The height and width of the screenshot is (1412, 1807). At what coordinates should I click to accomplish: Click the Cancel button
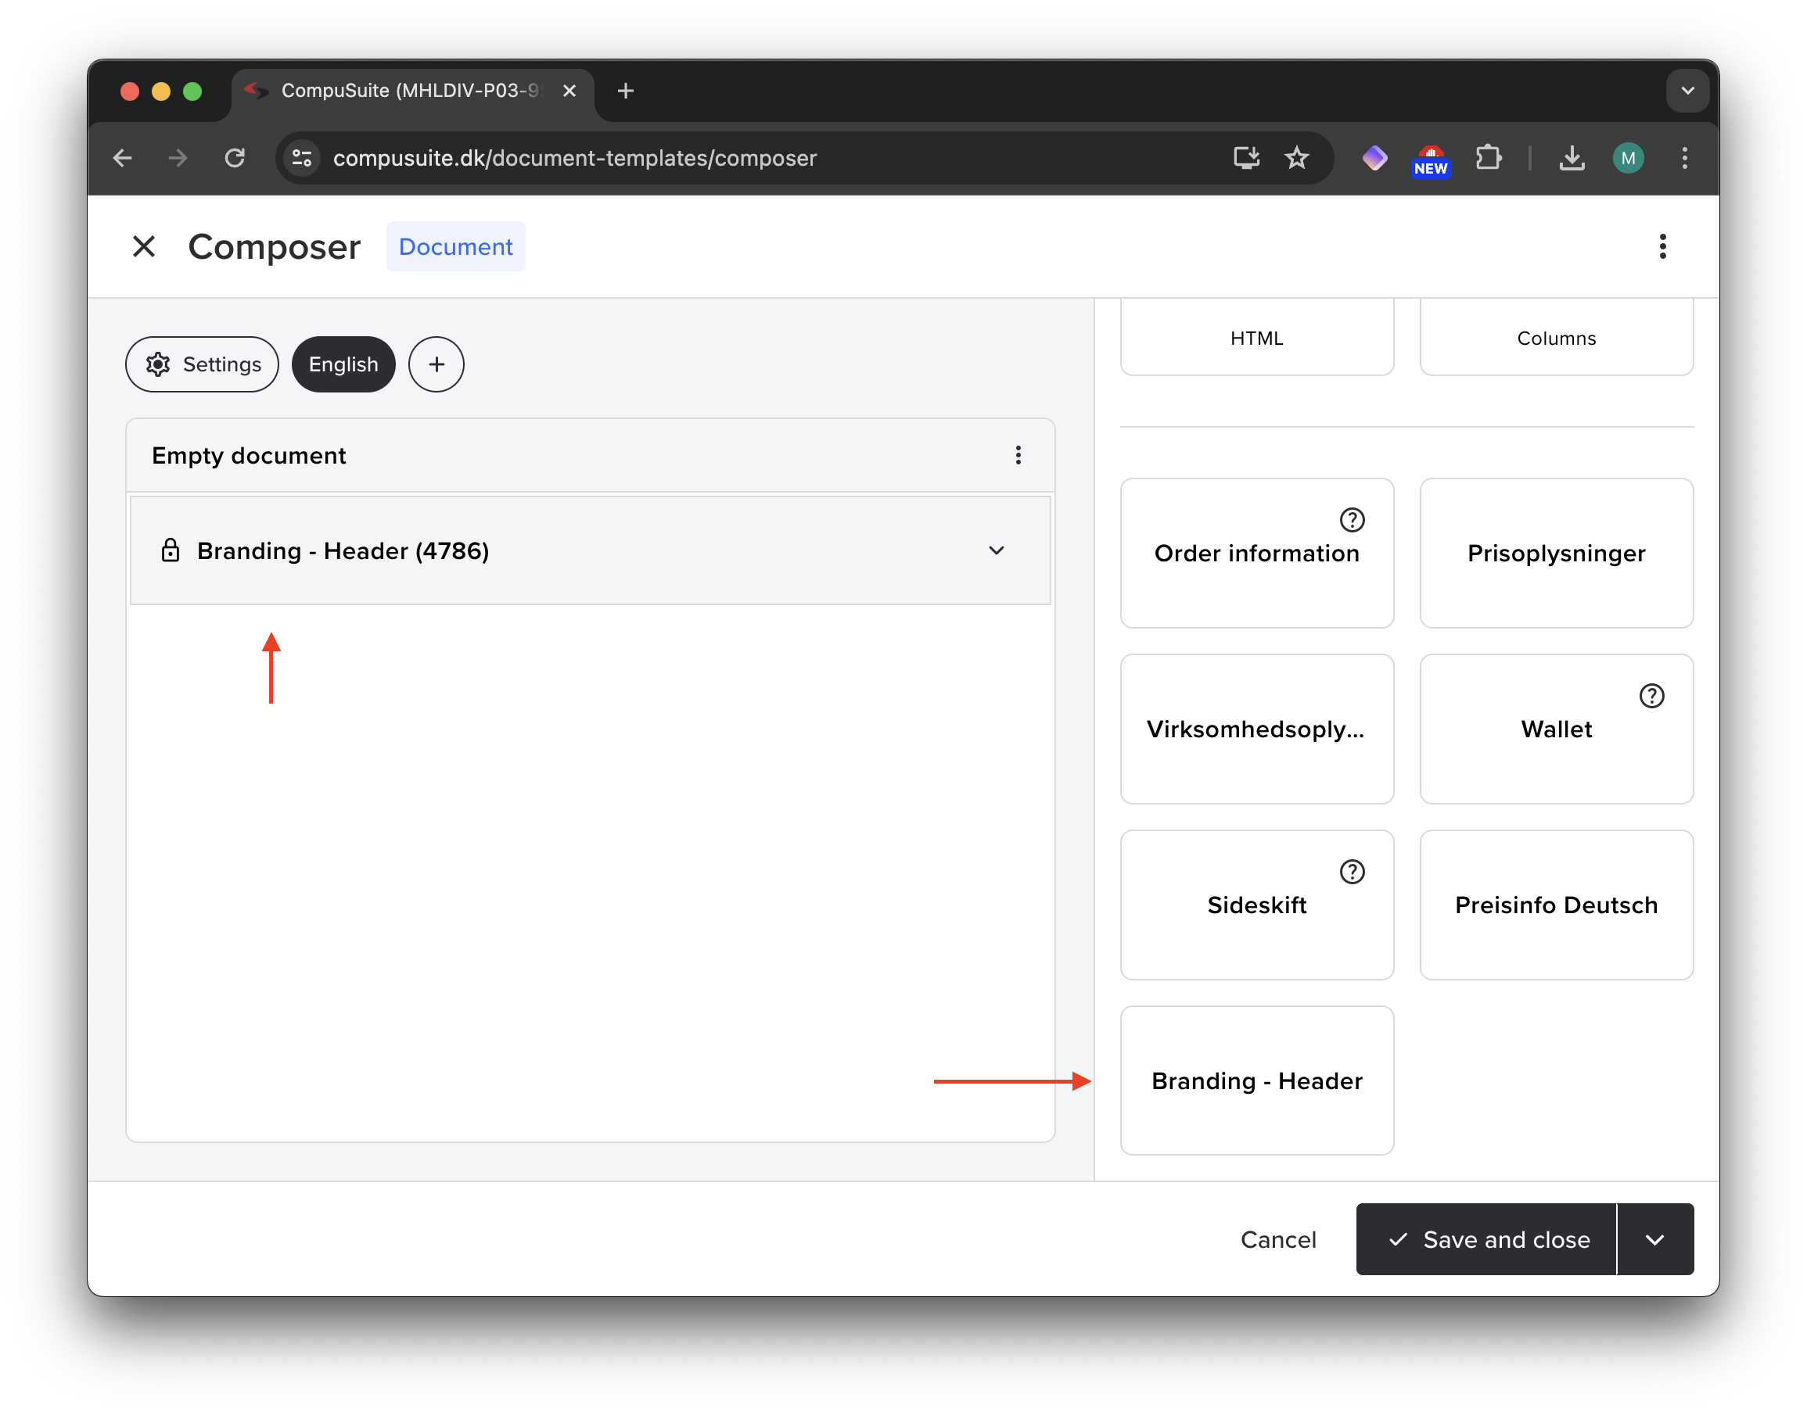tap(1277, 1239)
